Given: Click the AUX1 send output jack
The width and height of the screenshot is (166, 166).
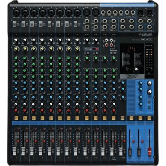Looking at the screenshot, I should click(103, 13).
